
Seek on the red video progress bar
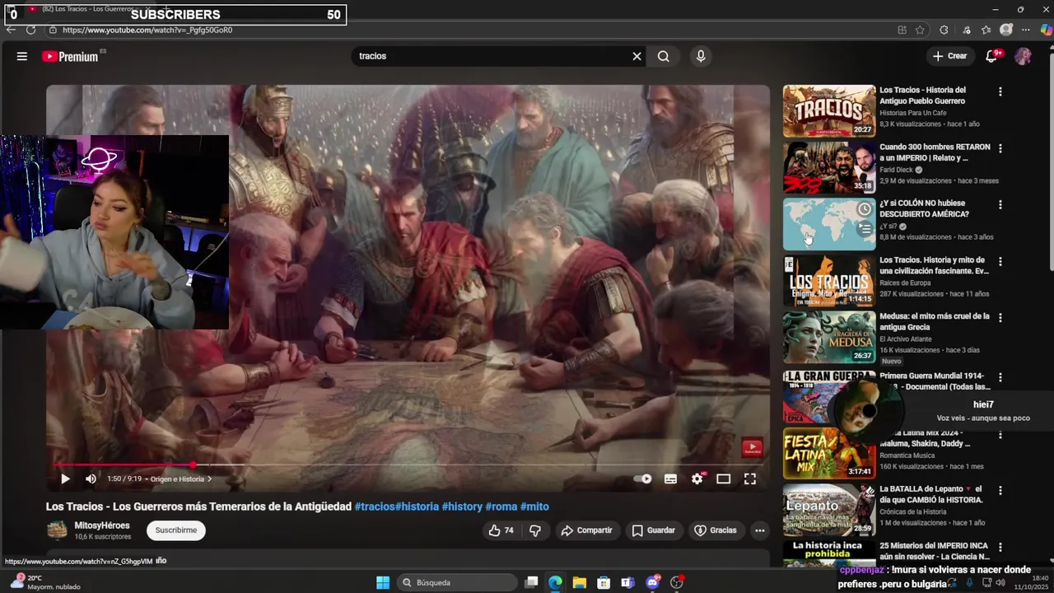[x=408, y=465]
